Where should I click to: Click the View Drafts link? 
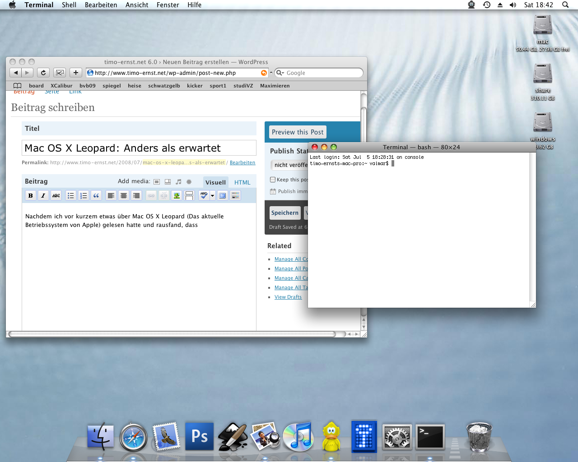(288, 297)
